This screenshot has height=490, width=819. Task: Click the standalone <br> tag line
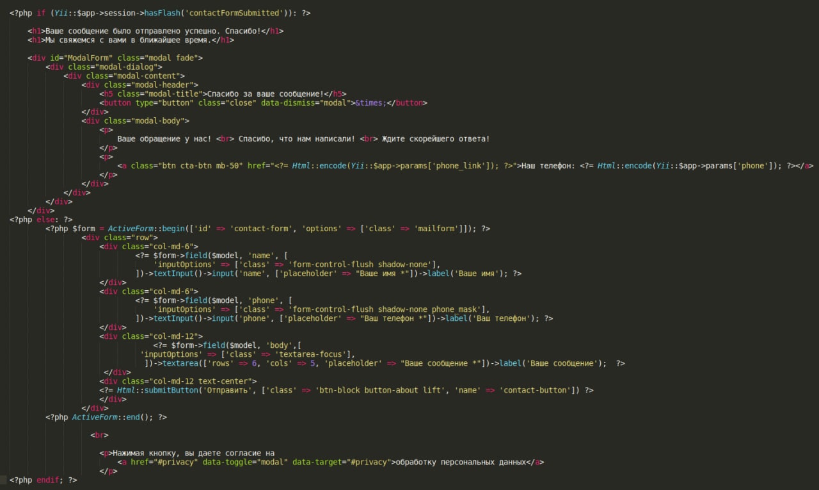point(99,435)
